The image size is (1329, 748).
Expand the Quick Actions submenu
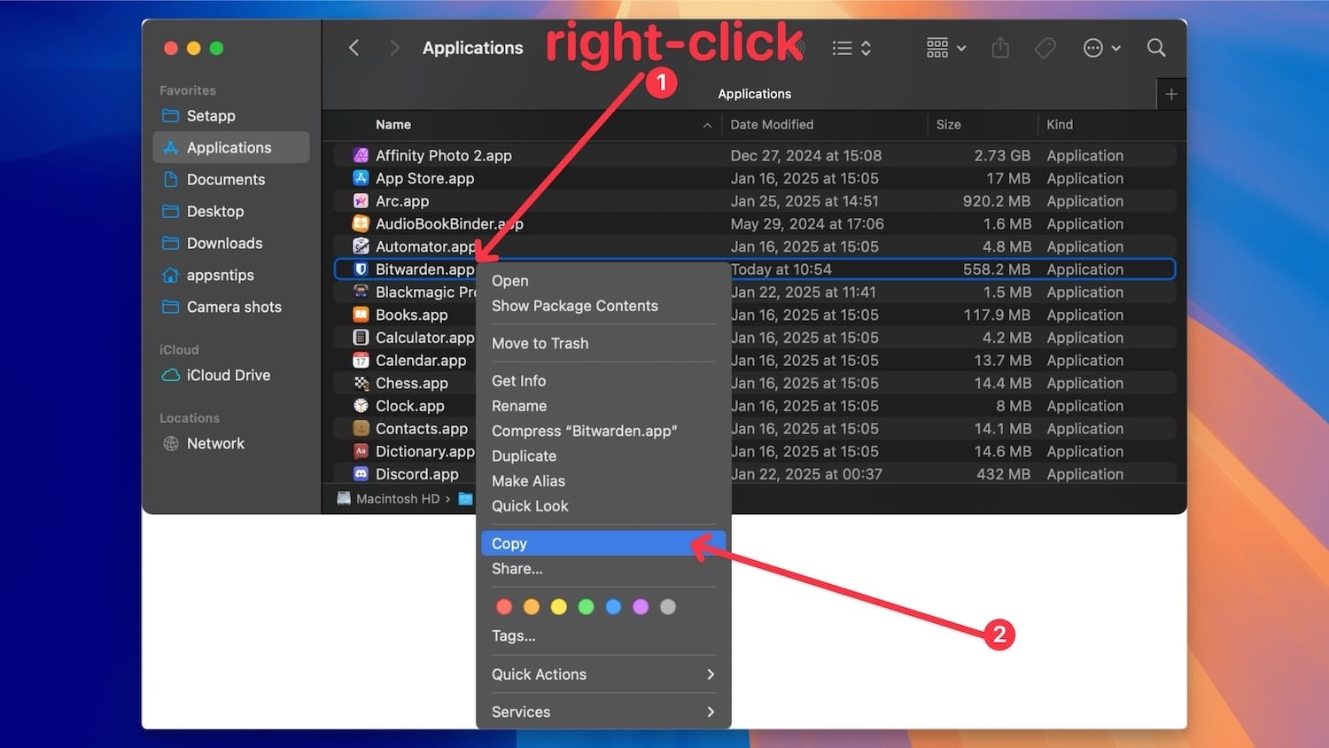click(602, 674)
